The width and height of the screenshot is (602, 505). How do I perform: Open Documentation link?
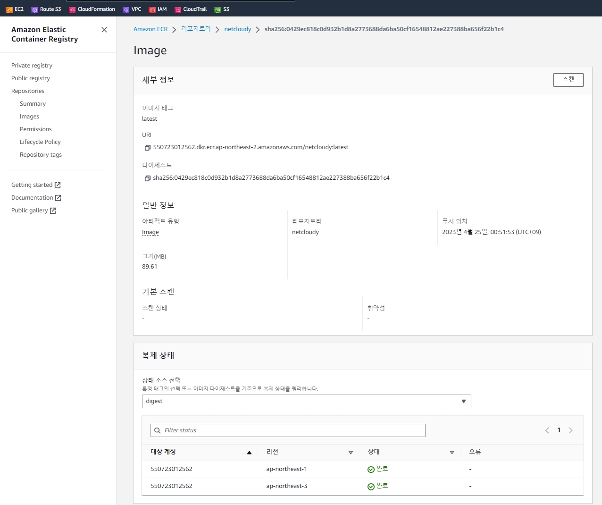click(32, 198)
